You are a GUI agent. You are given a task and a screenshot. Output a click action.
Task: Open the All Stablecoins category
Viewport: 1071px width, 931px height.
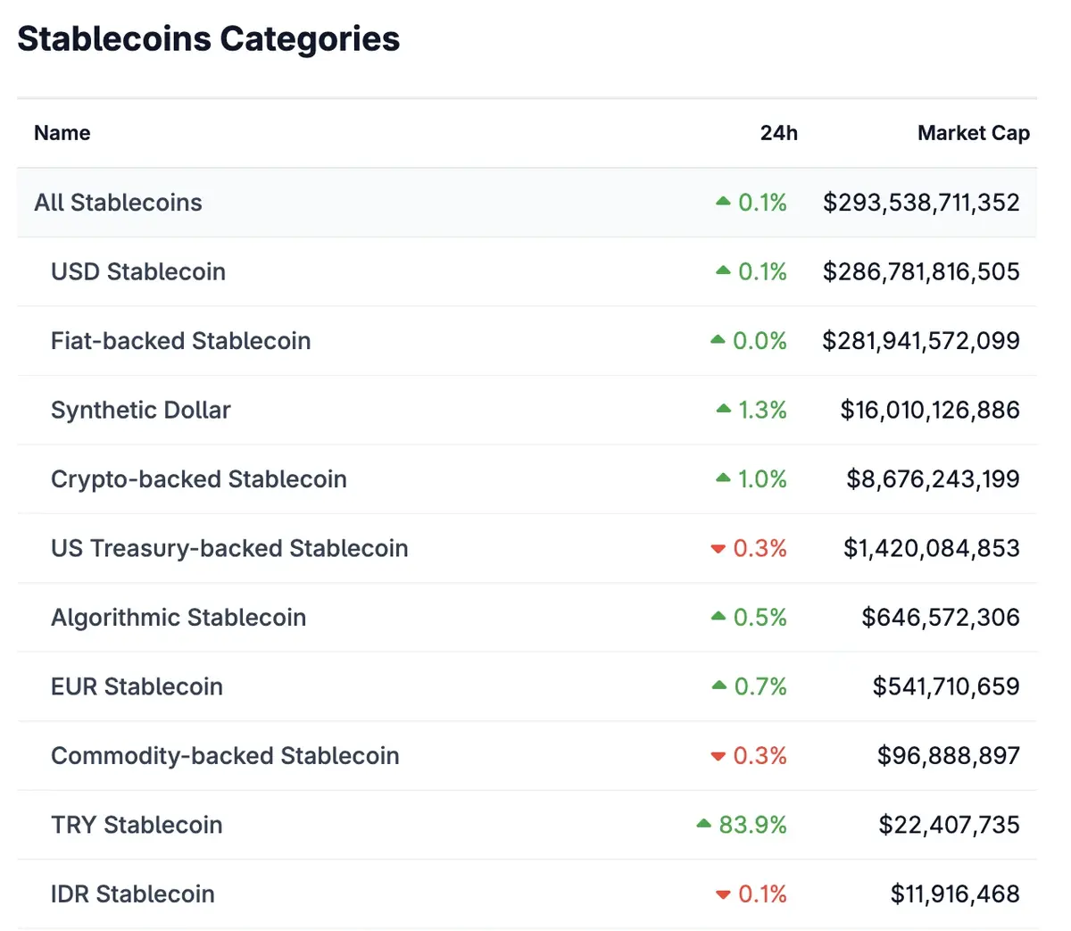click(118, 203)
